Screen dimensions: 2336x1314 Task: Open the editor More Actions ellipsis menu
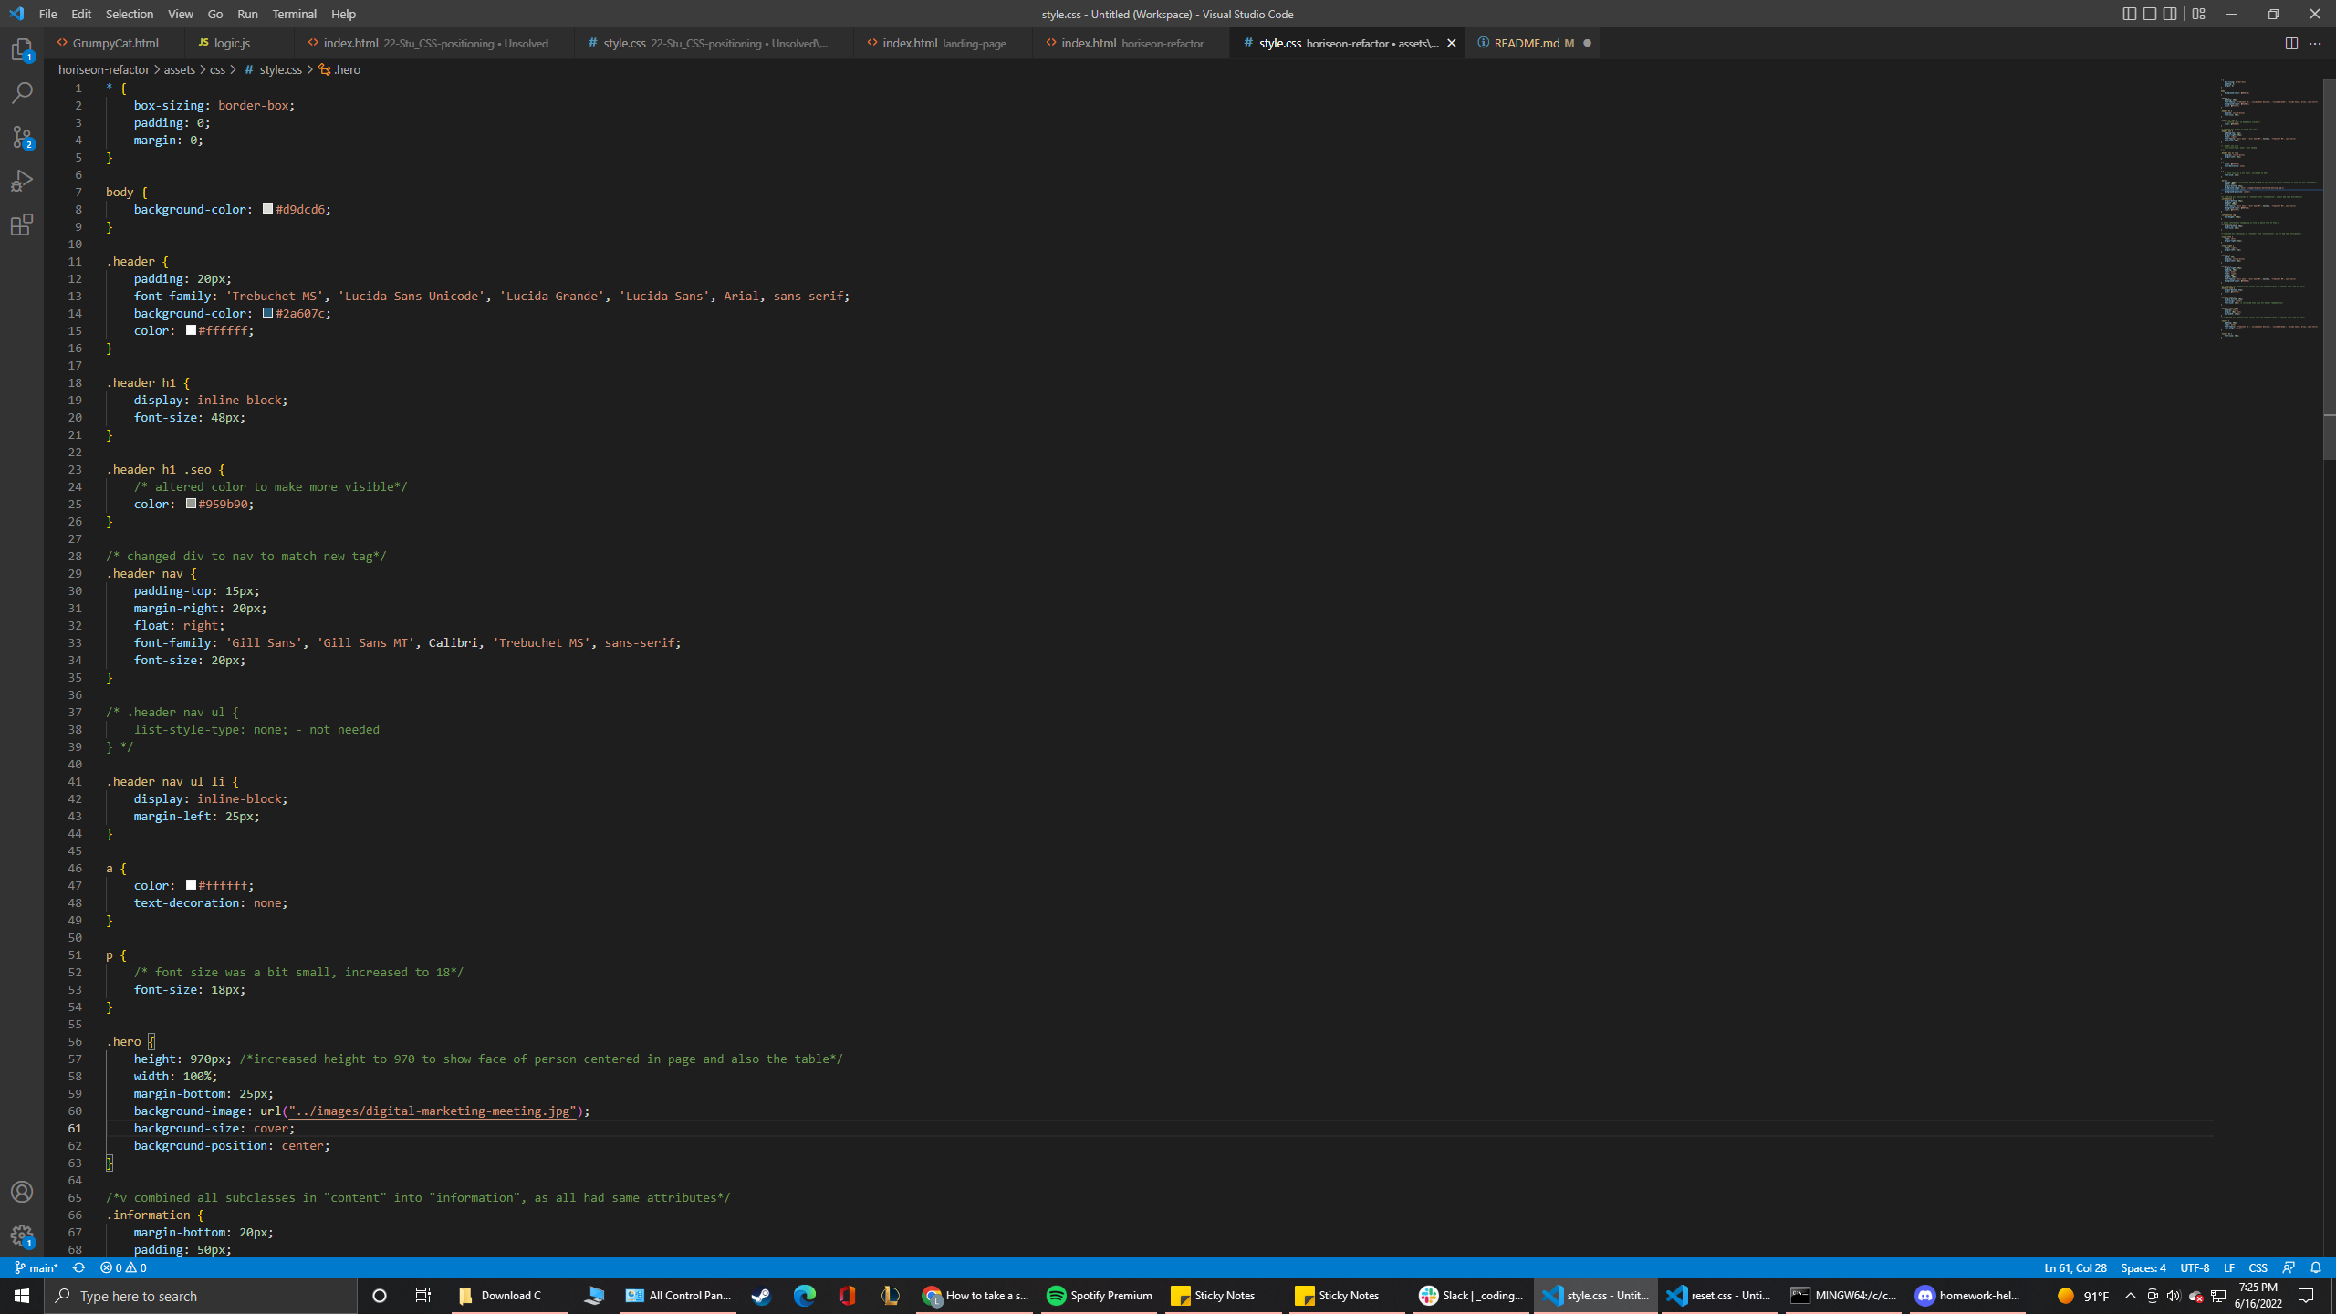pyautogui.click(x=2315, y=43)
